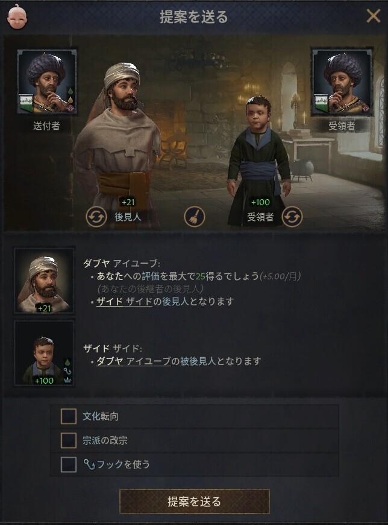Send the proposal with 提案を送る button
This screenshot has width=388, height=525.
(195, 501)
